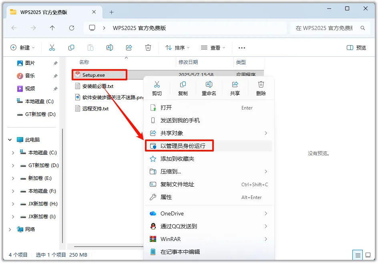This screenshot has height=263, width=378.
Task: Expand 新加卷 (E:) in tree
Action: click(x=13, y=178)
